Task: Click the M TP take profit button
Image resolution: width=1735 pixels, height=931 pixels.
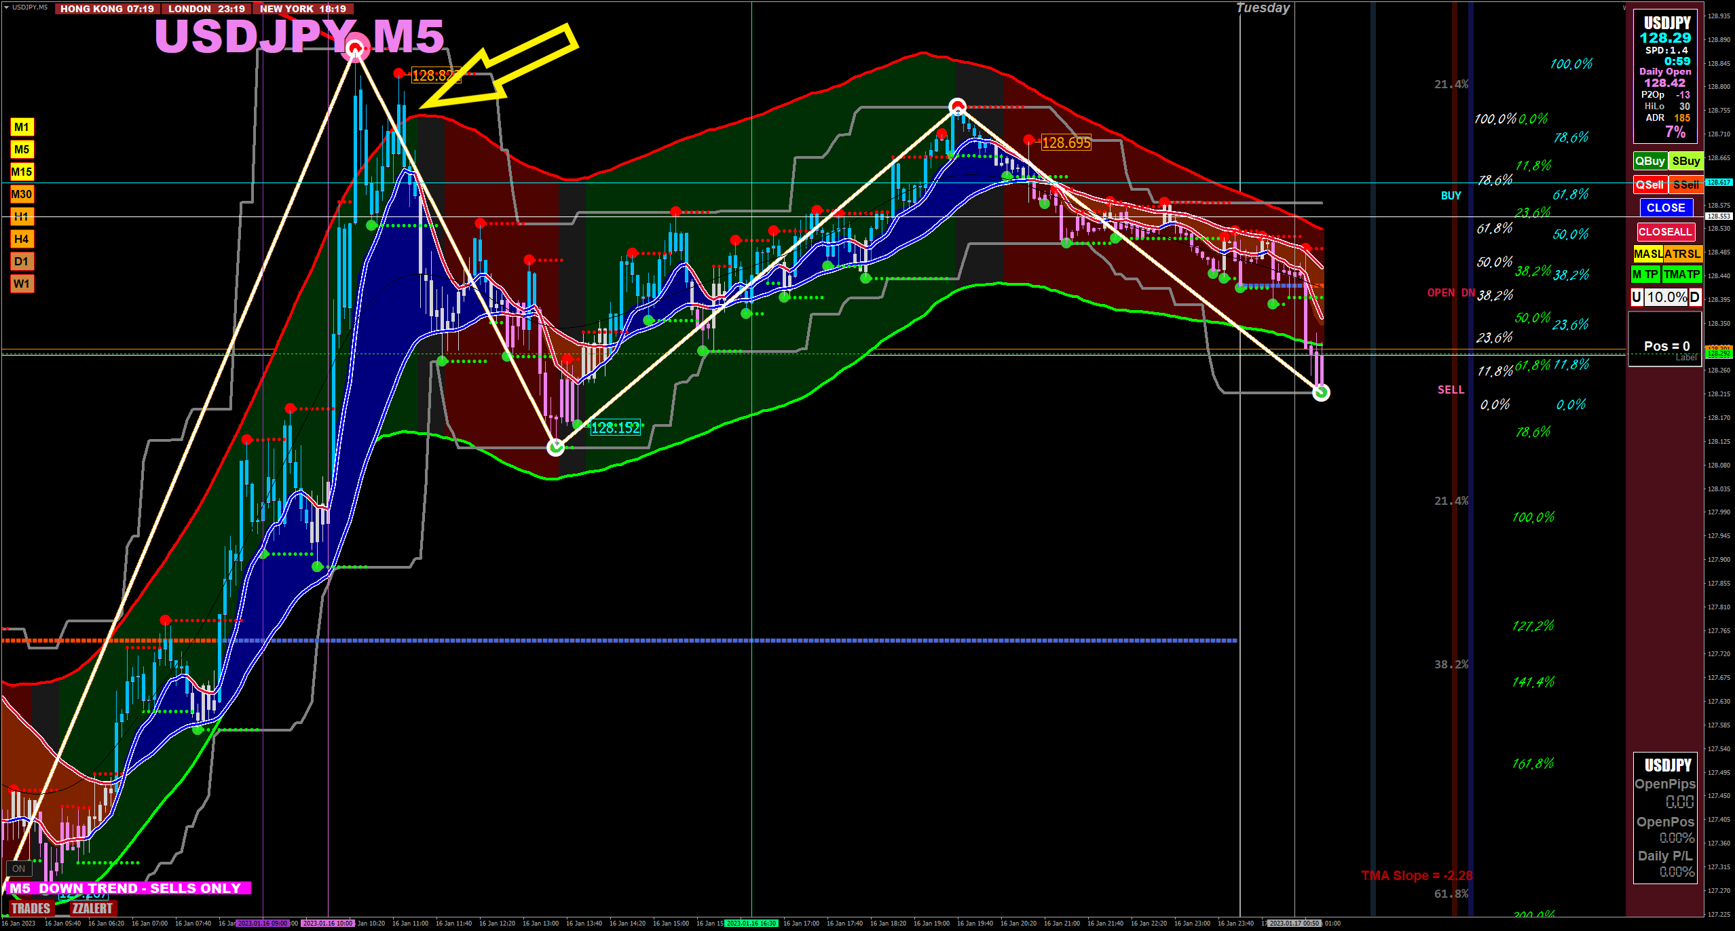Action: pyautogui.click(x=1645, y=274)
